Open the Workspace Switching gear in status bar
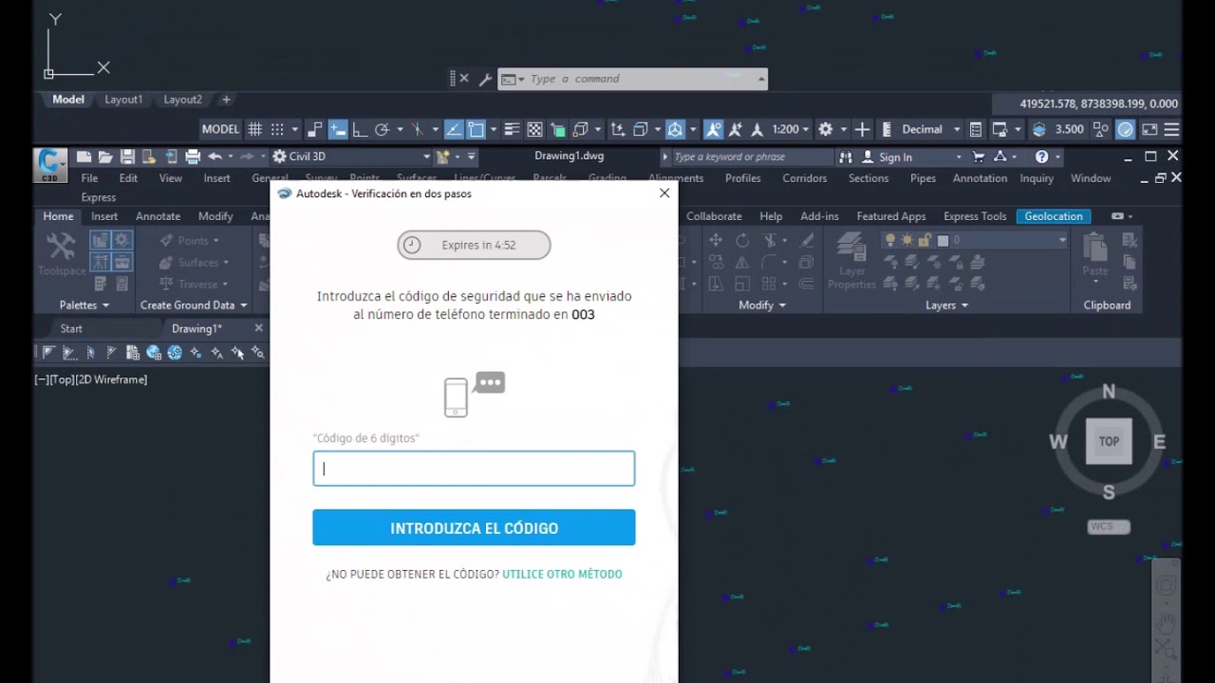Image resolution: width=1215 pixels, height=683 pixels. [826, 129]
